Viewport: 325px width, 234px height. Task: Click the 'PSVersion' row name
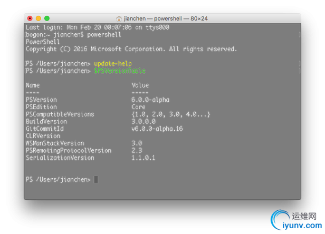pyautogui.click(x=41, y=100)
